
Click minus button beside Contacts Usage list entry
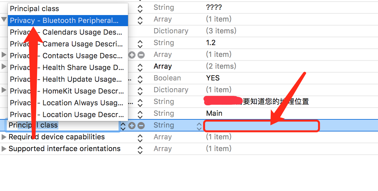click(141, 55)
